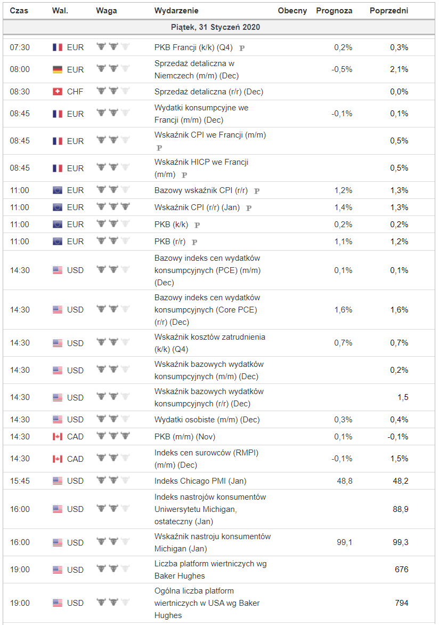Screen dimensions: 439x625
Task: Sort by the Czas column header
Action: click(x=19, y=11)
